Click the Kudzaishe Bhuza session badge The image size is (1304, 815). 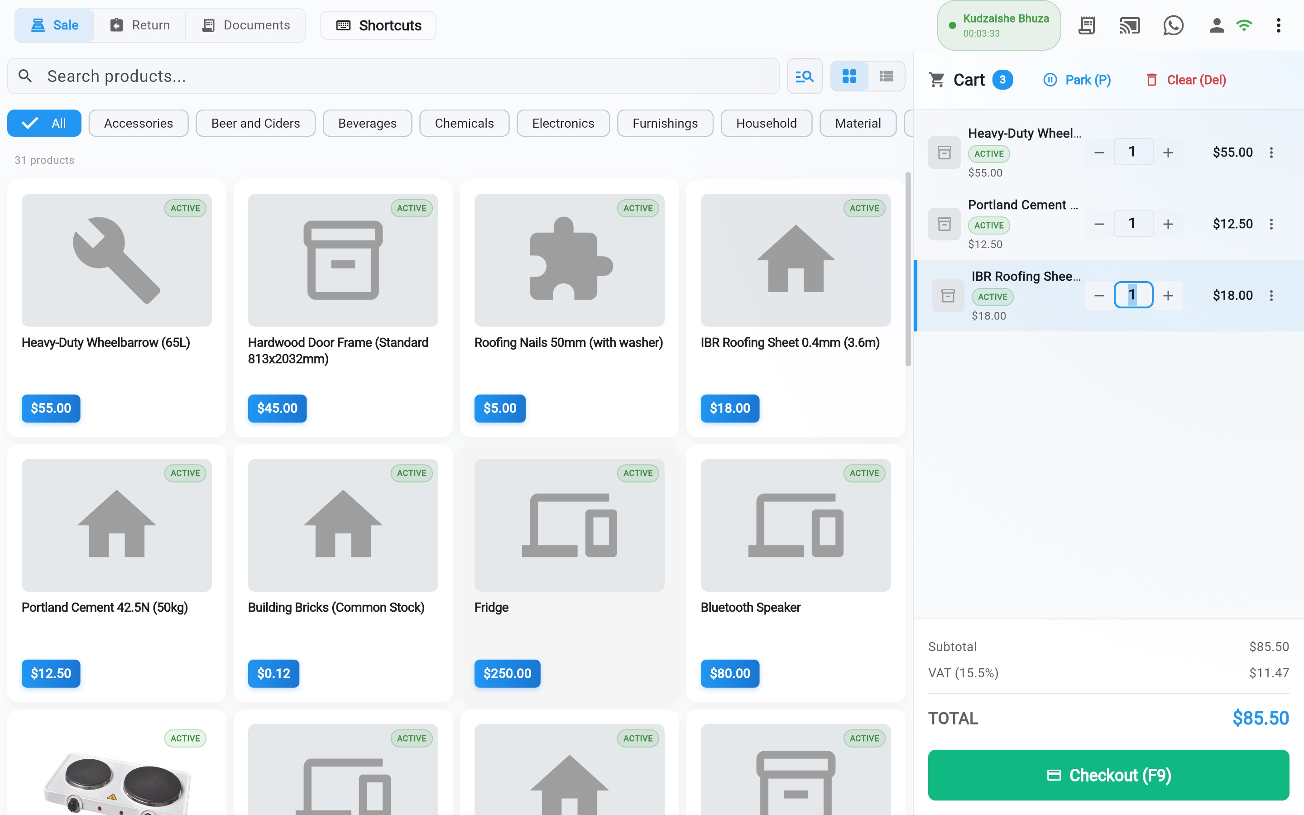tap(999, 25)
